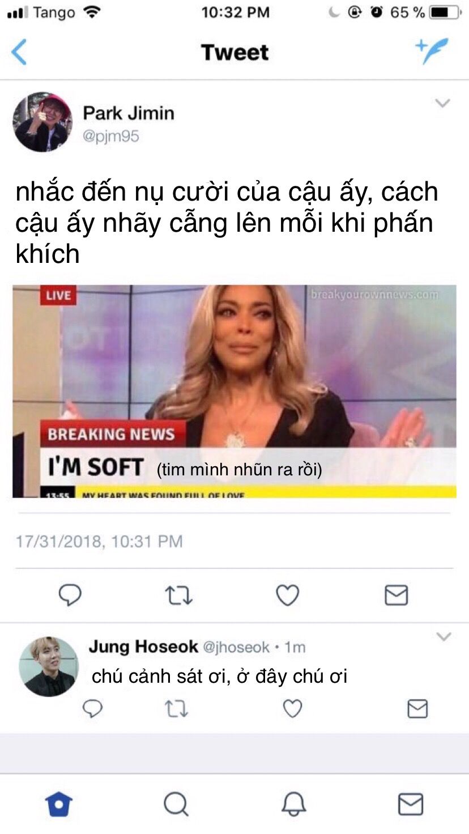The image size is (469, 834).
Task: Open the Search tab
Action: point(176,803)
